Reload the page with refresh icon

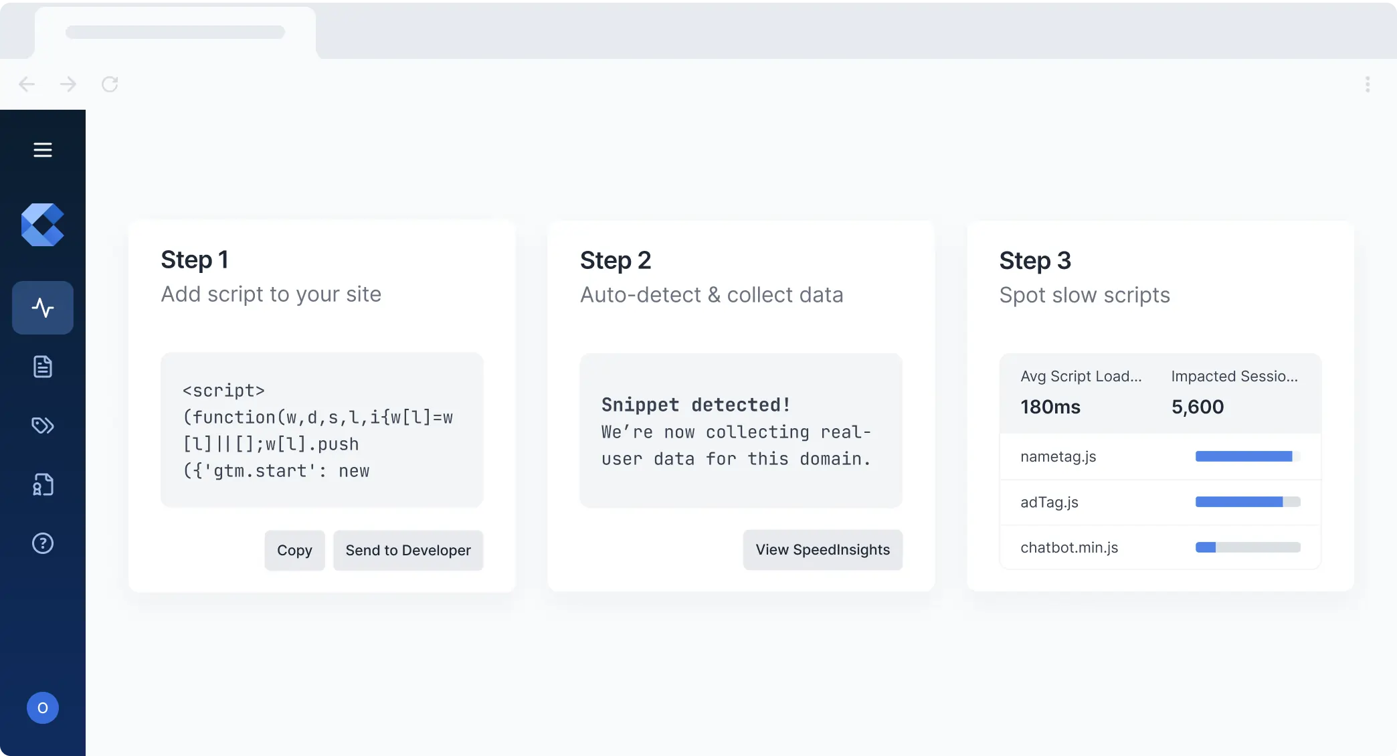110,84
